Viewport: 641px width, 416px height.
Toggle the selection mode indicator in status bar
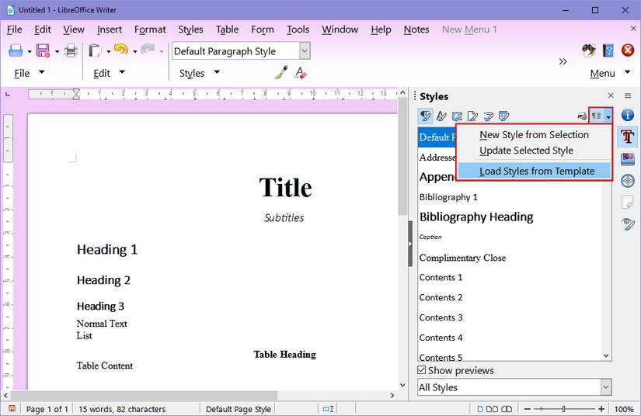tap(328, 409)
